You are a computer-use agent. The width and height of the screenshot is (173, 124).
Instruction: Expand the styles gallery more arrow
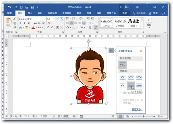pyautogui.click(x=142, y=27)
